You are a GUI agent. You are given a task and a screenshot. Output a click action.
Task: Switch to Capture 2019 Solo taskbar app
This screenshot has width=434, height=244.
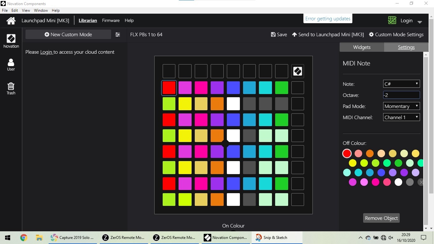(x=73, y=238)
